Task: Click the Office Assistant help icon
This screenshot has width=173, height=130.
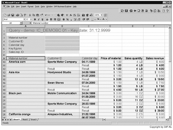Action: [x=106, y=15]
